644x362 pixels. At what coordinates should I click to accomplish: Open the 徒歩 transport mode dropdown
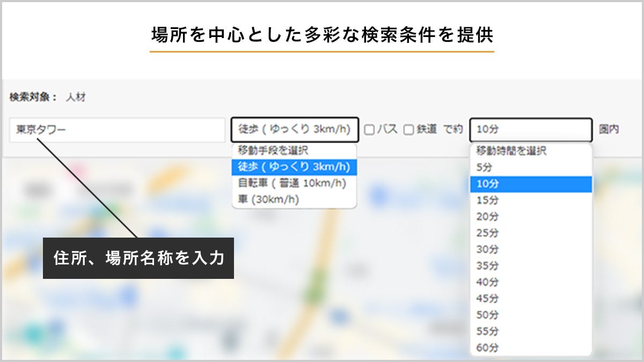[295, 130]
